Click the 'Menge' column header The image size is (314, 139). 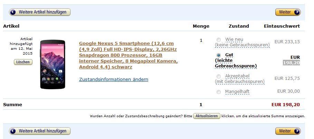coord(201,26)
